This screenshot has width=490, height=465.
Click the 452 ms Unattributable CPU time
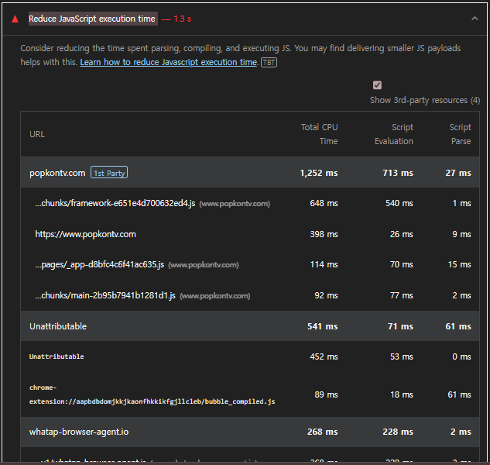[x=324, y=356]
